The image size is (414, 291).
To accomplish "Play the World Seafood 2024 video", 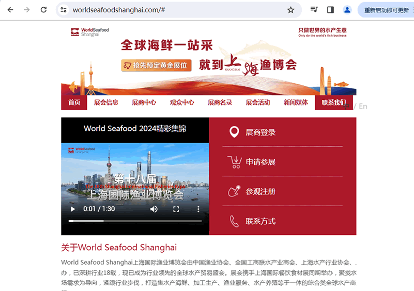I will click(x=72, y=209).
